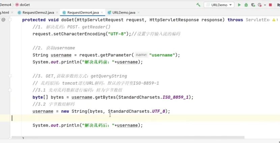Screen dimensions: 280x143
Task: Expand the arrow next to the profiler icon
Action: 265,5
